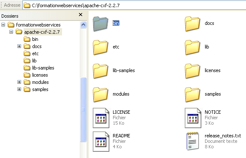The height and width of the screenshot is (158, 246).
Task: Click the samples folder icon in tree
Action: [27, 89]
